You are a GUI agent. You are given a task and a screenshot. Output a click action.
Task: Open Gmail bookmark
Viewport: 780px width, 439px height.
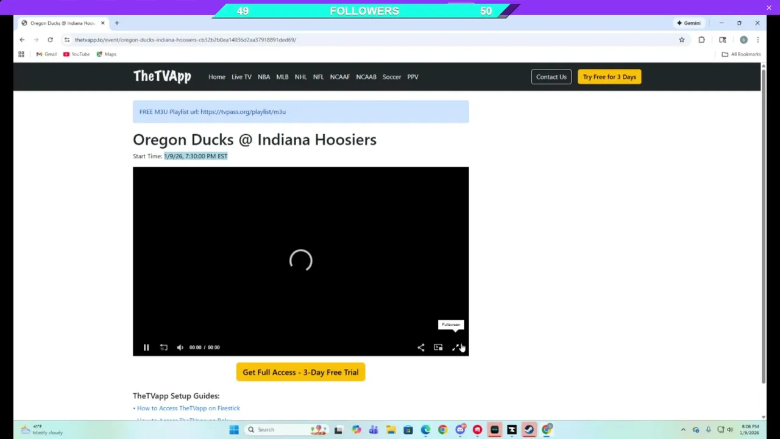point(46,54)
